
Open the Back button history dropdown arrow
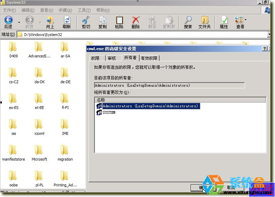point(19,23)
